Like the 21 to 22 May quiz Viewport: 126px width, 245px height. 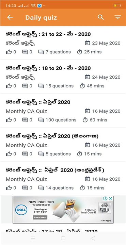coord(9,52)
